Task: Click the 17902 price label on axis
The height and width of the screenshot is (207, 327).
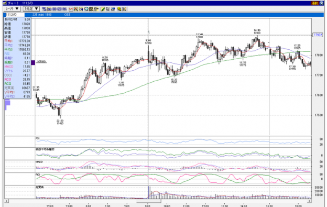Action: coord(318,35)
